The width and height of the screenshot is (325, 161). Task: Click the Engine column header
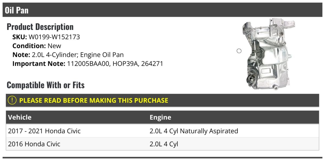coord(160,117)
